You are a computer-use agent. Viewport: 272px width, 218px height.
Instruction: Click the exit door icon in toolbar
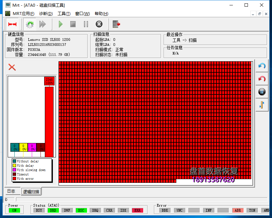[116, 24]
